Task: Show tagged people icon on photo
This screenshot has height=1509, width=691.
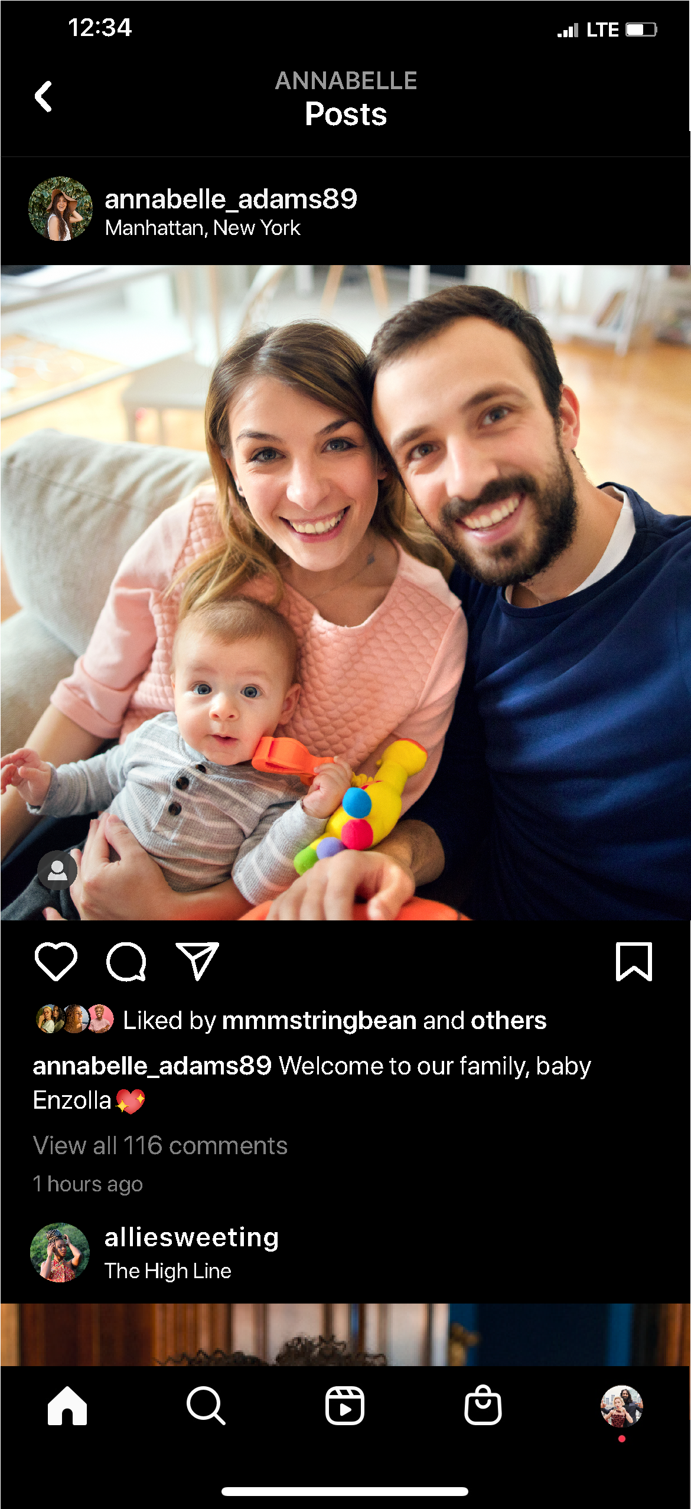Action: point(57,870)
